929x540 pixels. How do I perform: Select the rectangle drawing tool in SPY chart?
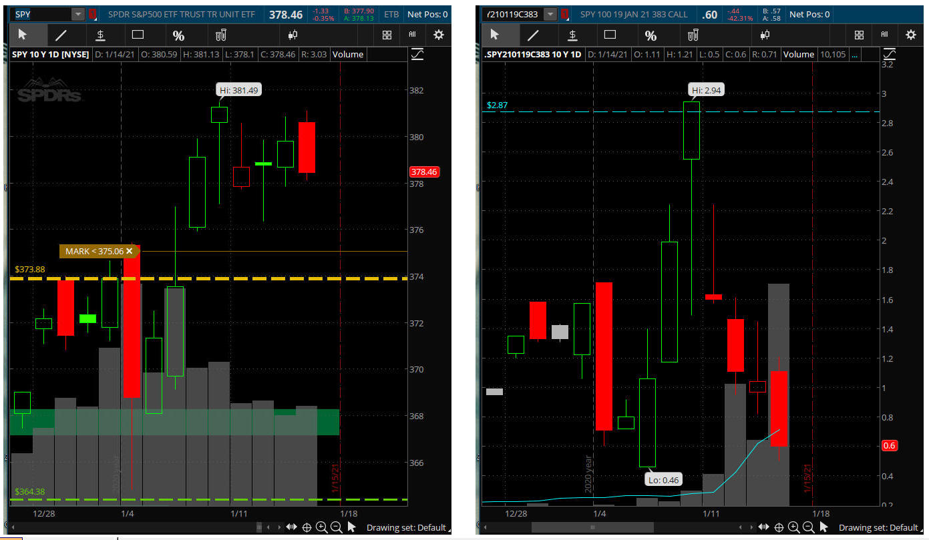[x=138, y=35]
